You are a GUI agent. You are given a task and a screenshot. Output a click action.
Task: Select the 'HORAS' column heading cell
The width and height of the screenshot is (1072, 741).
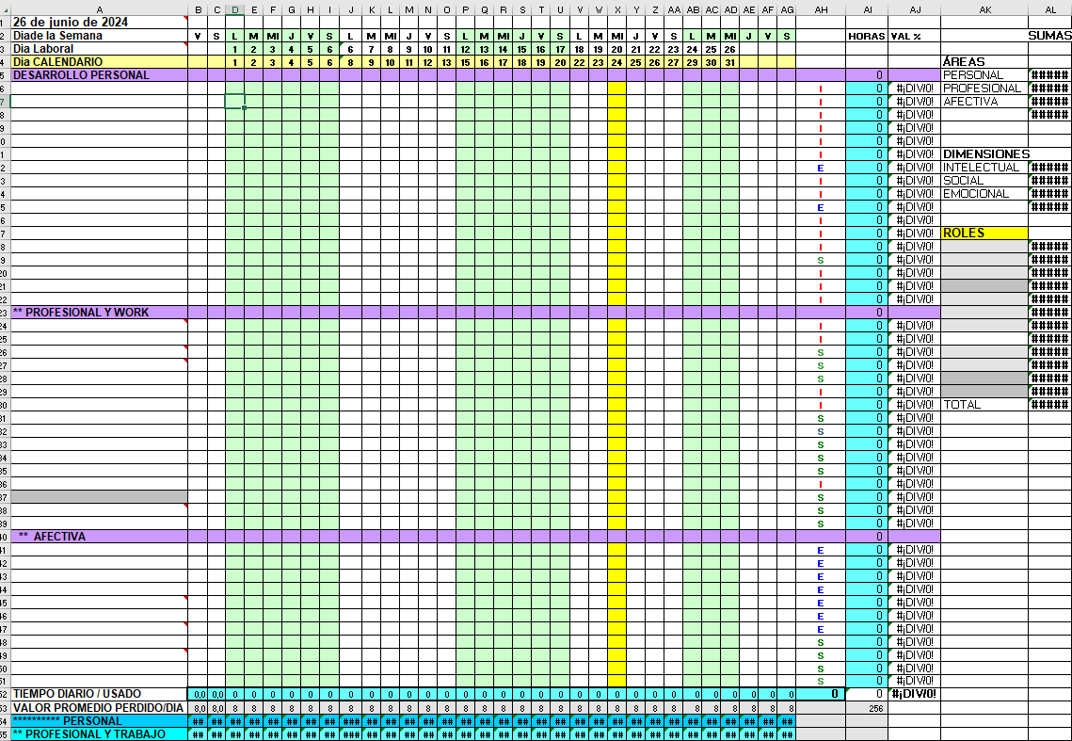tap(866, 36)
